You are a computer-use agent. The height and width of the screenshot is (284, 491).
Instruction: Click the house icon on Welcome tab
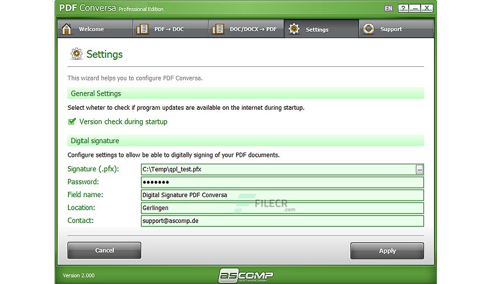click(66, 29)
